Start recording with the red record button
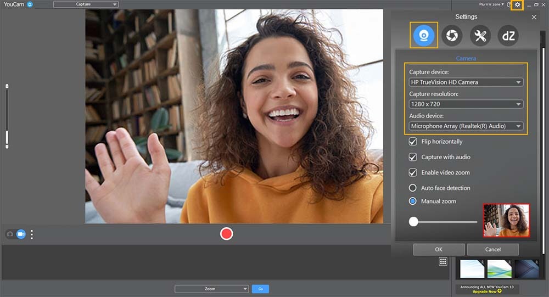The image size is (549, 297). (x=227, y=234)
